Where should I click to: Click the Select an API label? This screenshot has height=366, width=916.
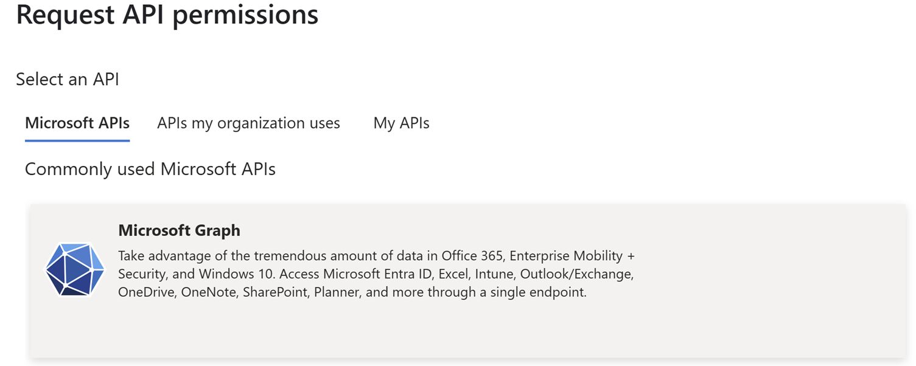tap(67, 79)
